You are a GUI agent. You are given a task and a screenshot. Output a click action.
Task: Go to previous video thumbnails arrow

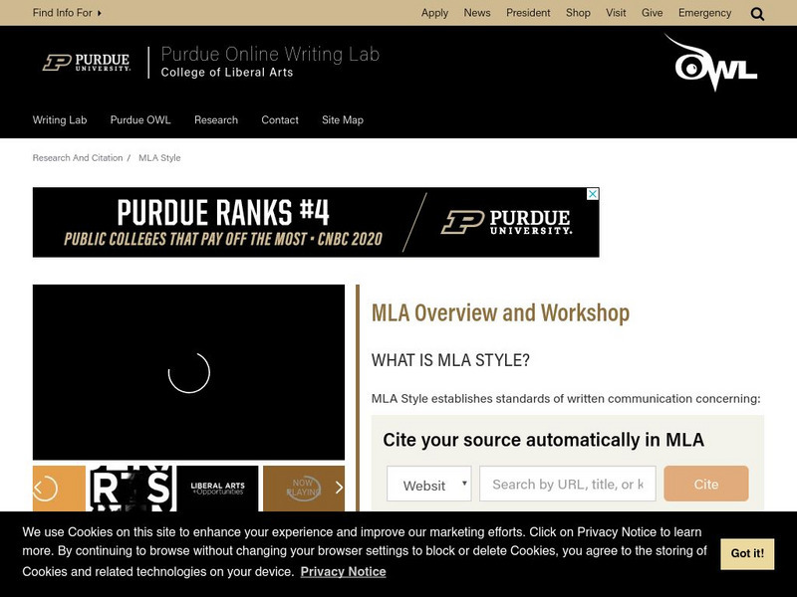[38, 488]
